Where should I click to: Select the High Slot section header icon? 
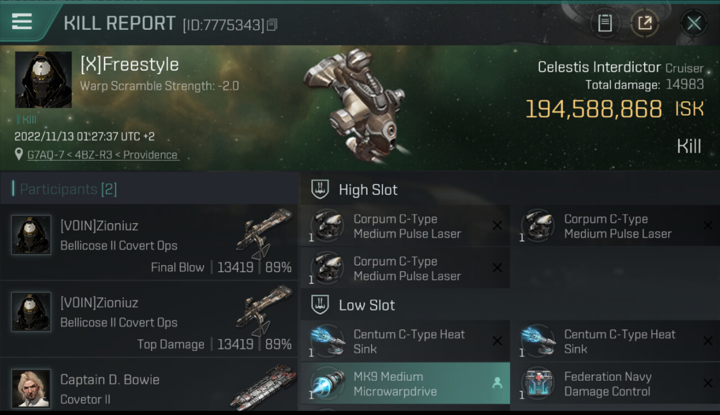(321, 190)
